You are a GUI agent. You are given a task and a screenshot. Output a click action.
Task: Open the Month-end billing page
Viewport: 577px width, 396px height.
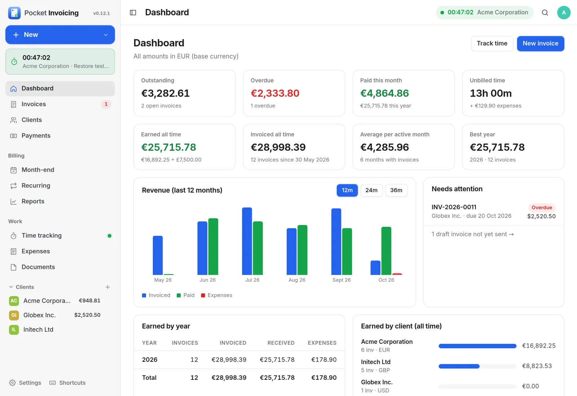pos(60,170)
